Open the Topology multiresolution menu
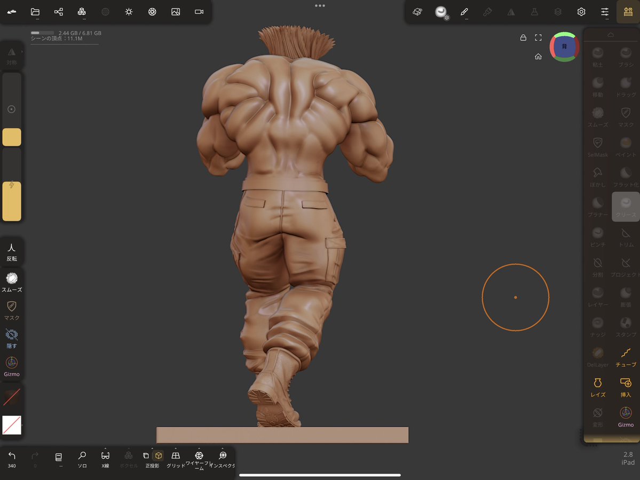Viewport: 640px width, 480px height. point(82,12)
